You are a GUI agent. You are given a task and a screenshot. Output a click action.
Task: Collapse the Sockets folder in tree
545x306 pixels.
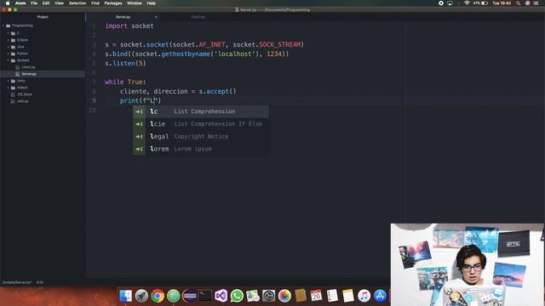pyautogui.click(x=9, y=60)
